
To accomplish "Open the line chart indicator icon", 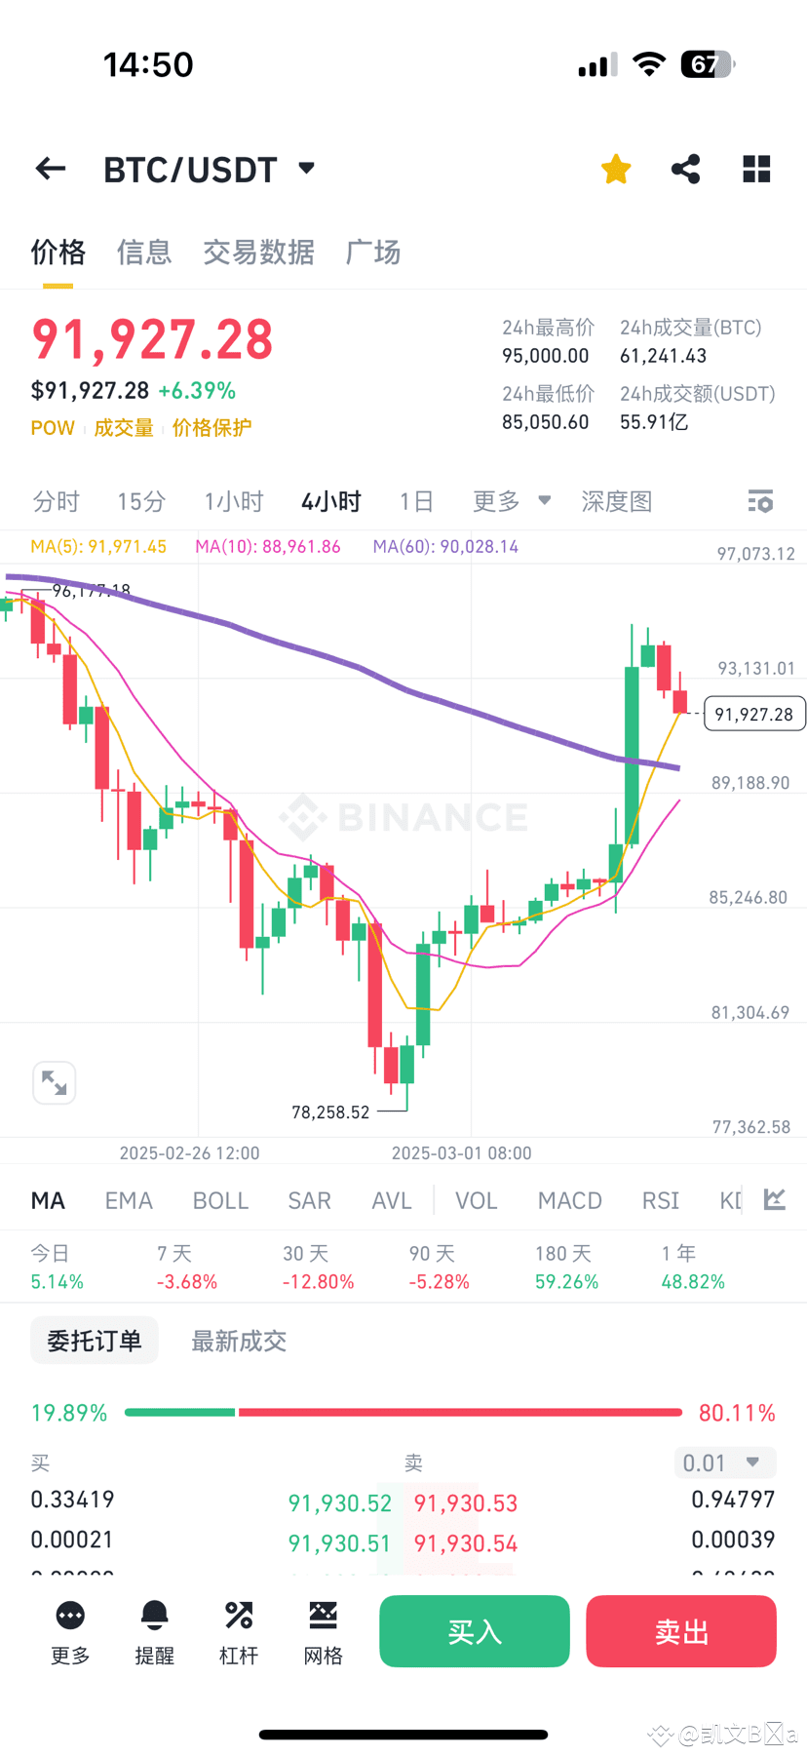I will [x=774, y=1200].
